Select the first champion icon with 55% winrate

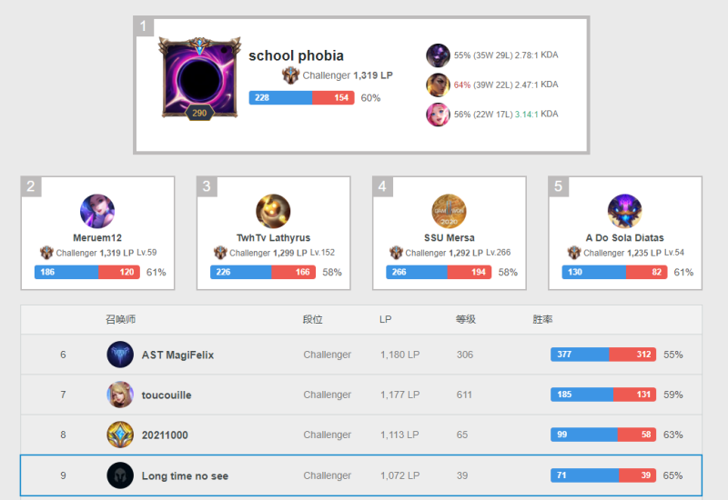coord(438,55)
